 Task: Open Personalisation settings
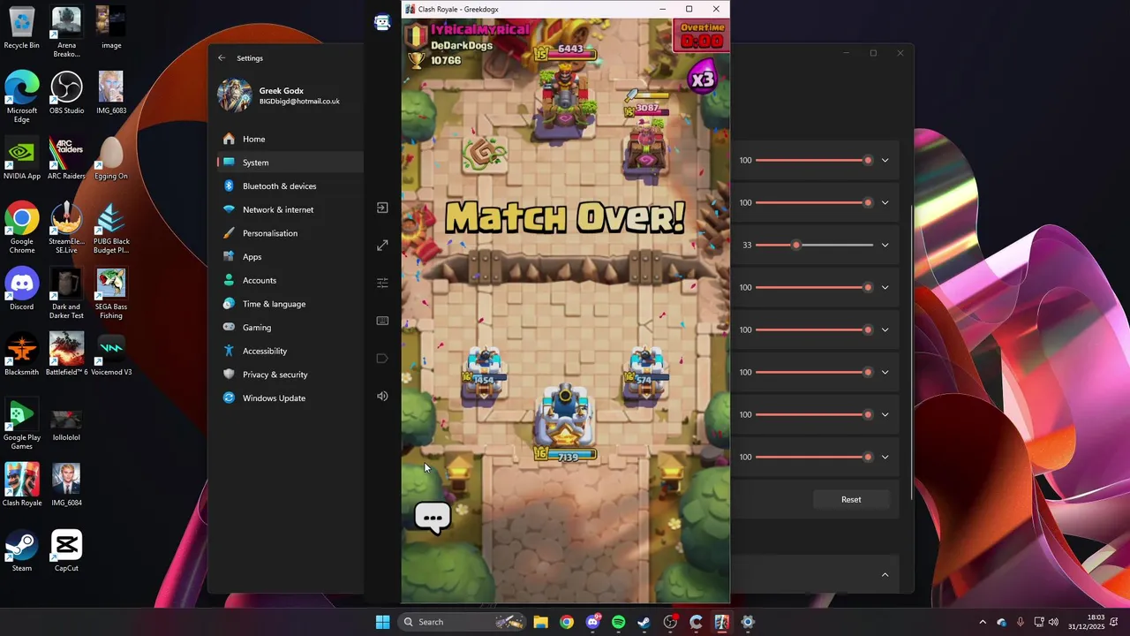tap(290, 233)
